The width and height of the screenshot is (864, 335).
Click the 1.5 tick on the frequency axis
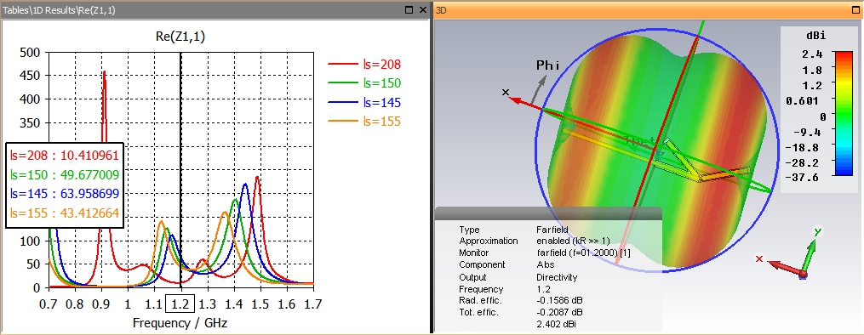tap(260, 304)
